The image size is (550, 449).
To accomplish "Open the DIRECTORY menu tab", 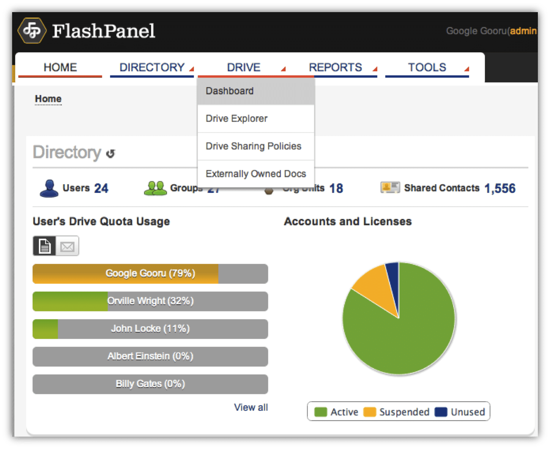I will pyautogui.click(x=152, y=67).
